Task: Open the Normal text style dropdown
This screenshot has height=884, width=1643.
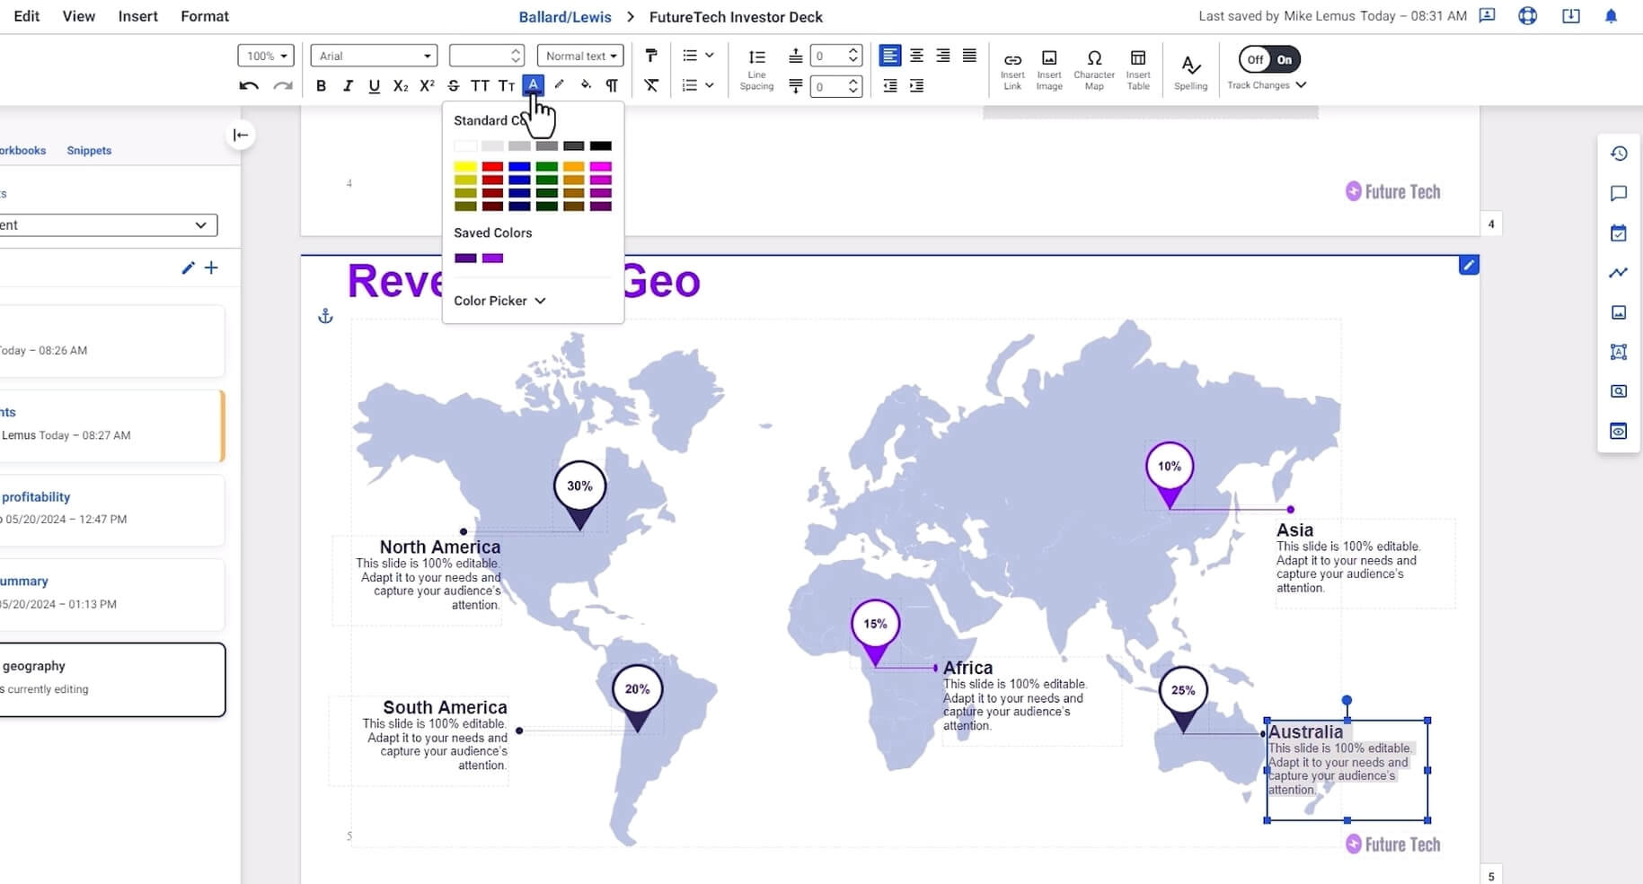Action: (580, 56)
